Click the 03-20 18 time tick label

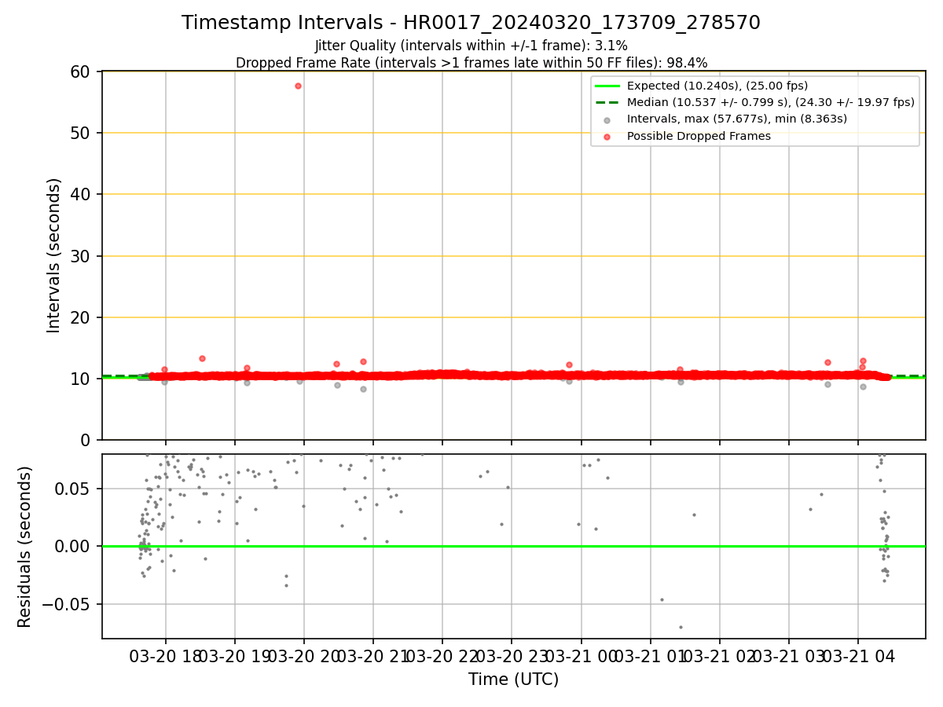coord(165,655)
